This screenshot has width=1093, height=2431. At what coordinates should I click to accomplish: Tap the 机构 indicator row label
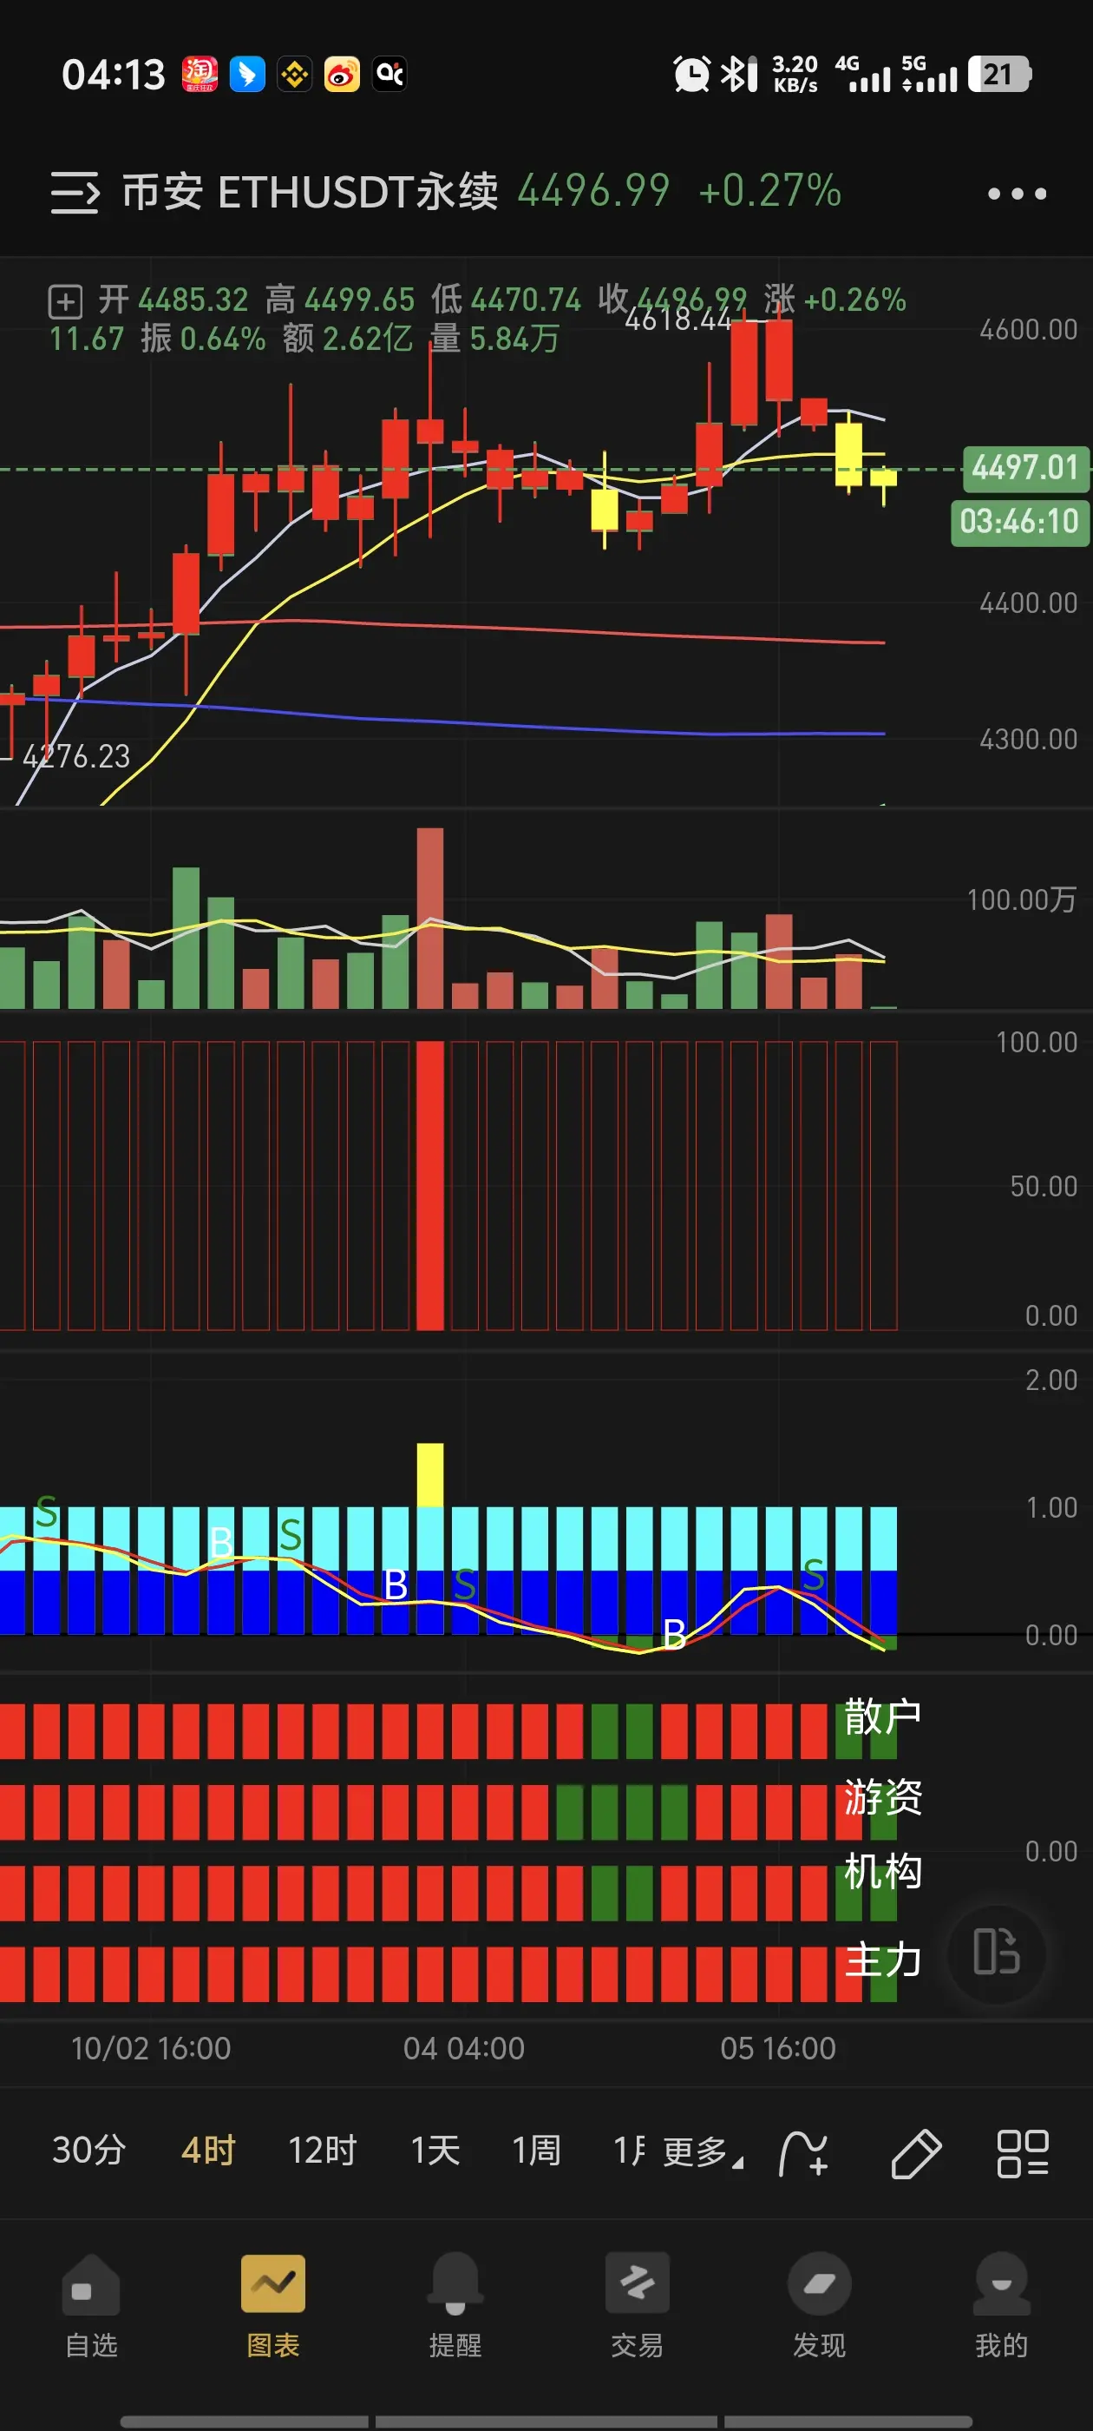tap(883, 1871)
